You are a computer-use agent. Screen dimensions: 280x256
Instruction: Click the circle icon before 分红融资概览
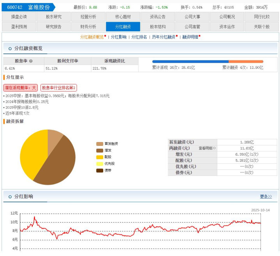pos(9,49)
